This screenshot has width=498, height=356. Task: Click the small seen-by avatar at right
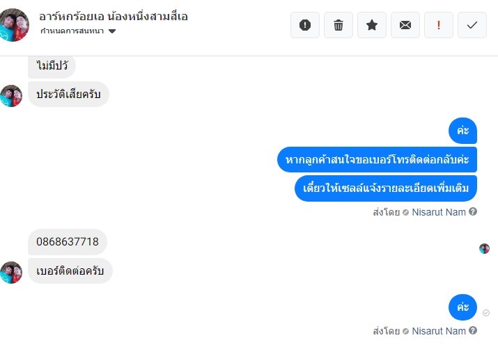484,248
